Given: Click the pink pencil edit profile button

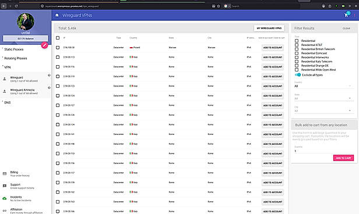Looking at the screenshot, I should 44,45.
